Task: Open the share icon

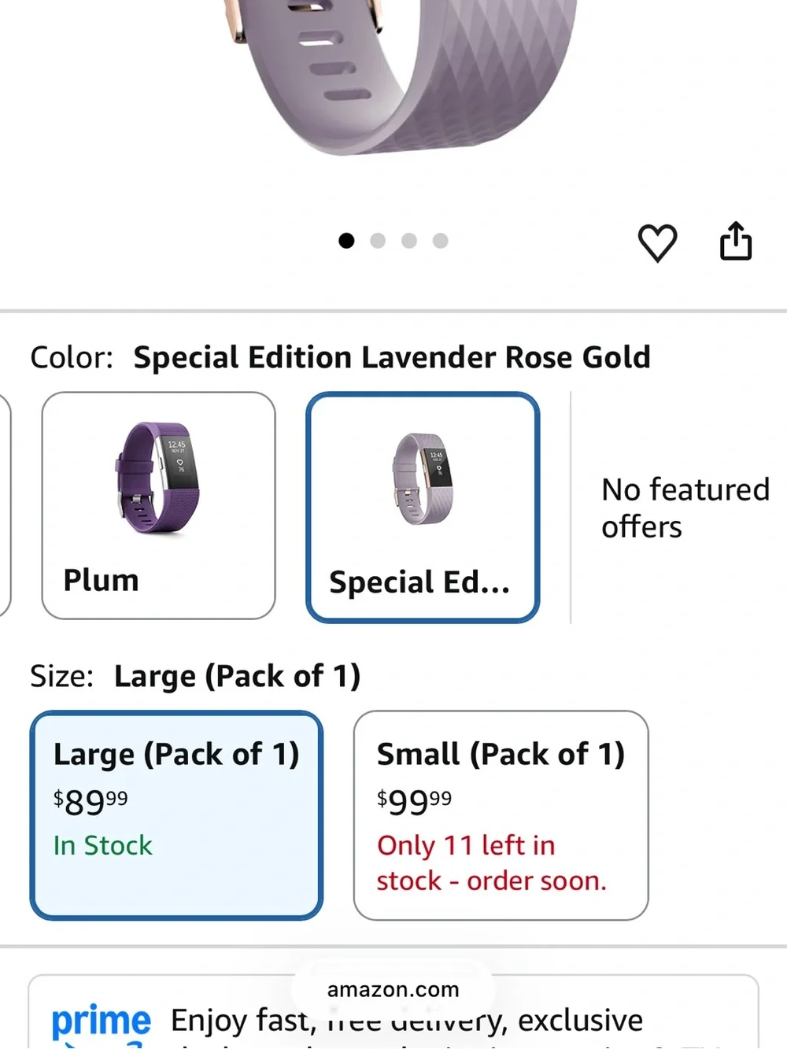Action: tap(736, 241)
